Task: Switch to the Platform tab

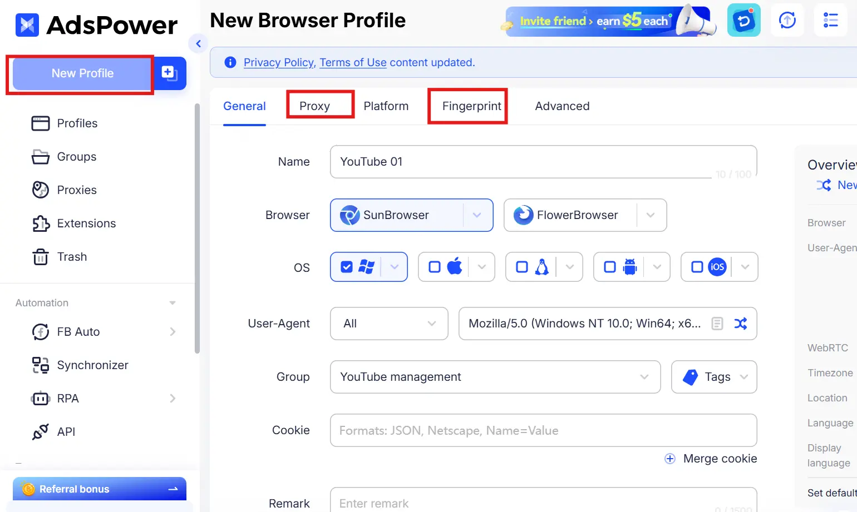Action: 386,106
